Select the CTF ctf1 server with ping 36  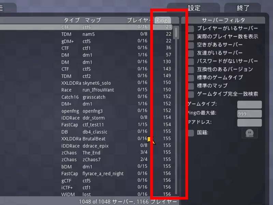click(86, 48)
